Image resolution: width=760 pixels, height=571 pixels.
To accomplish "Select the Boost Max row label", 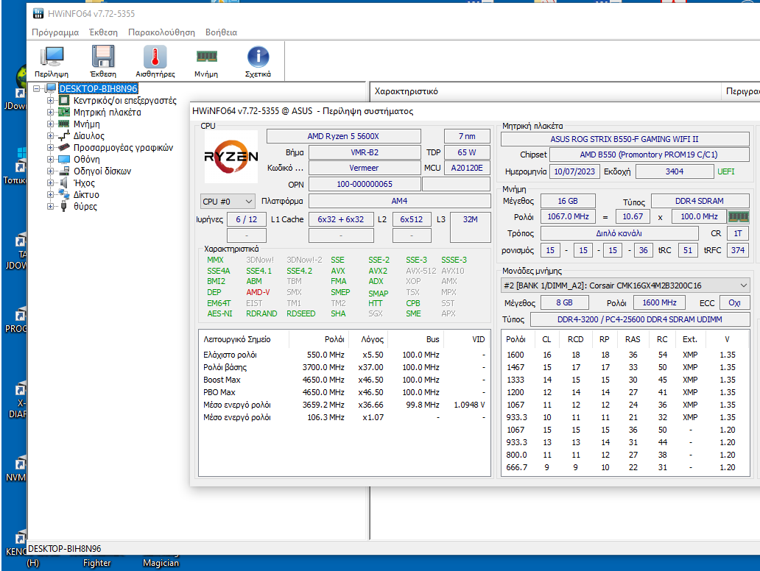I will click(222, 380).
